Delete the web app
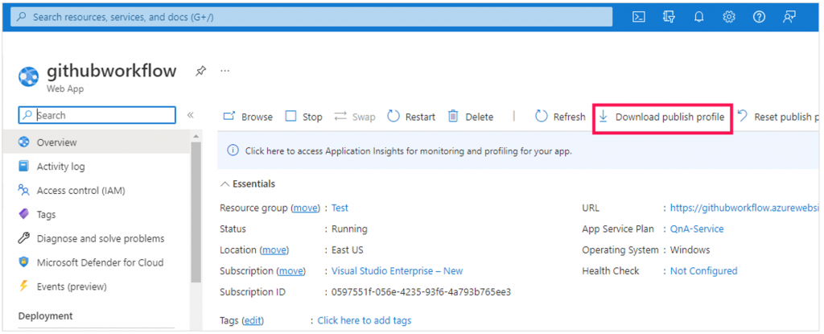 click(x=471, y=117)
